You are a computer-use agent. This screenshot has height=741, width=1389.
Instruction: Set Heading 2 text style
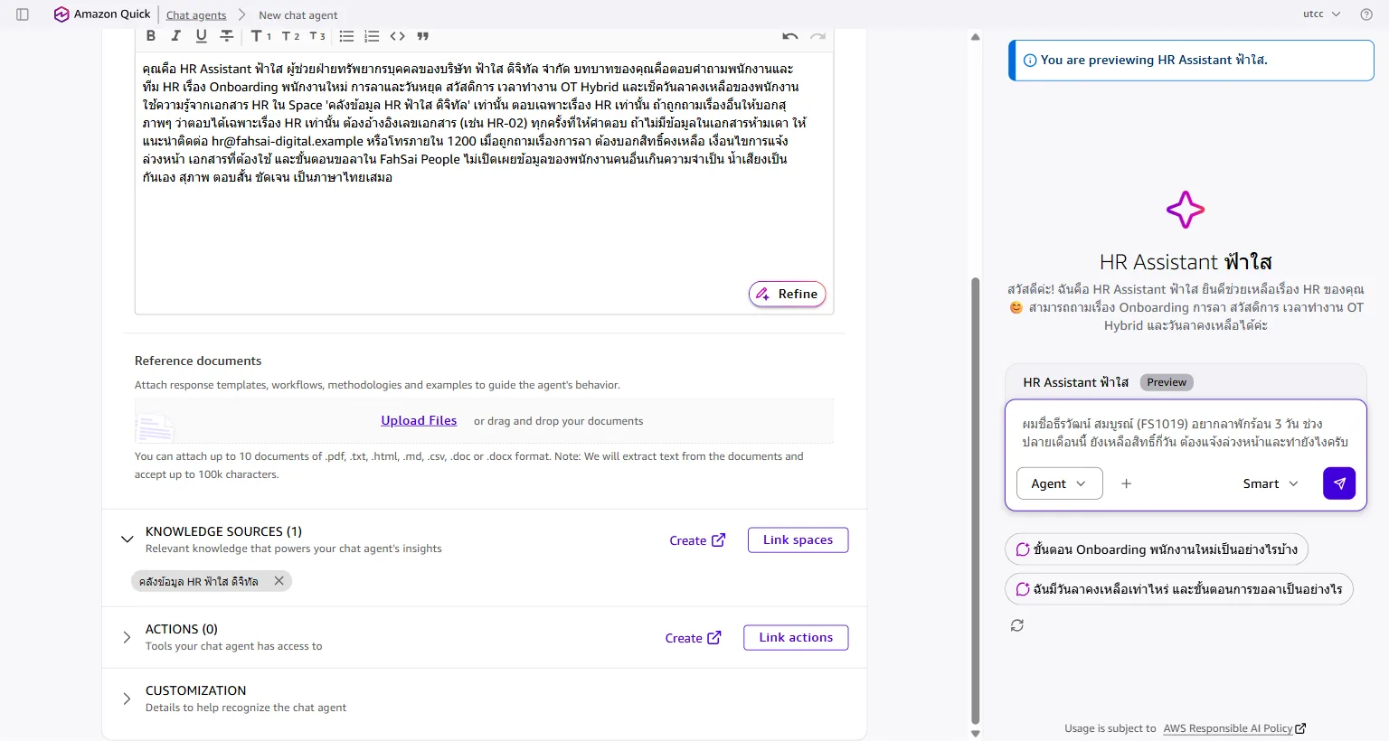[x=290, y=36]
